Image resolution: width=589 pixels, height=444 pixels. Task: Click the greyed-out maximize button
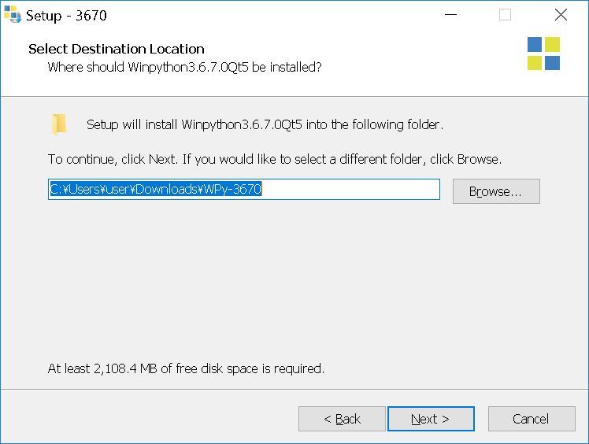pos(505,15)
